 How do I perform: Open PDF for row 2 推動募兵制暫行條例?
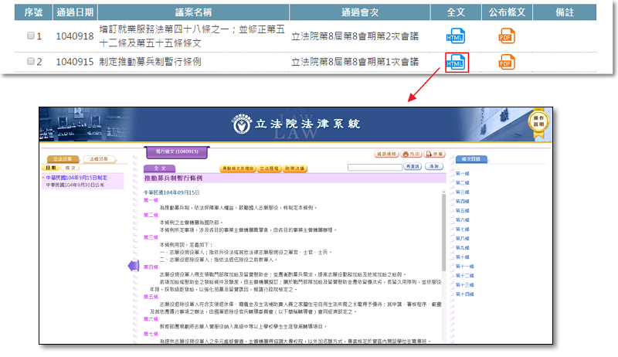tap(507, 62)
